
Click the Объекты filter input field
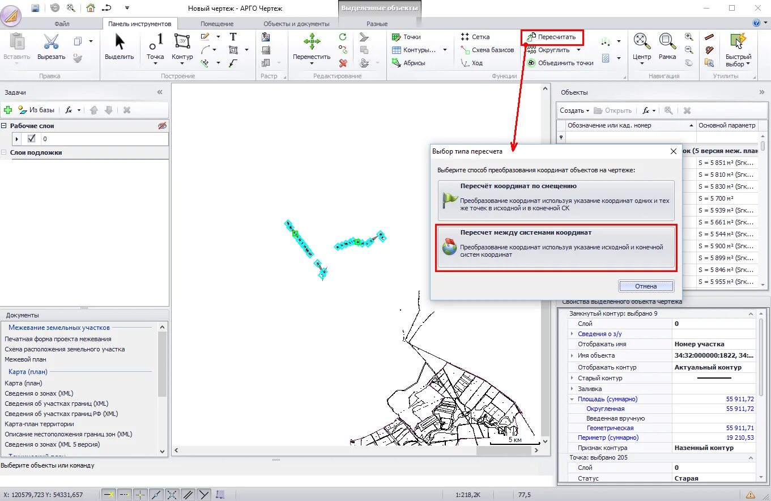click(631, 137)
